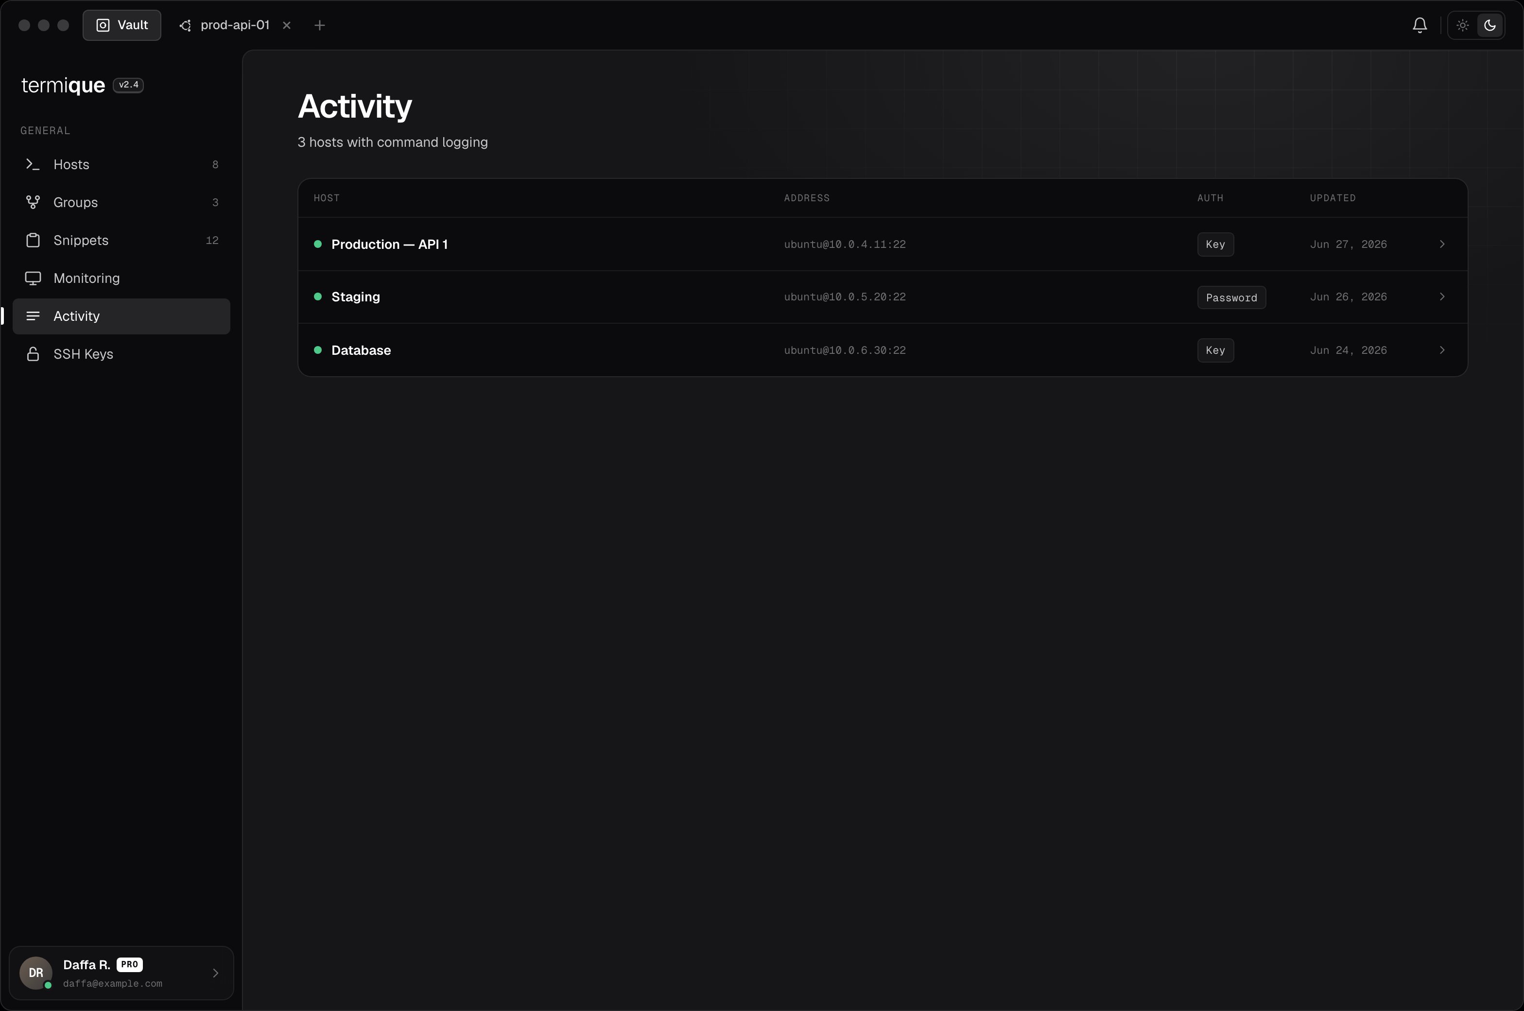The width and height of the screenshot is (1524, 1011).
Task: Click the Vault tab icon
Action: point(103,25)
